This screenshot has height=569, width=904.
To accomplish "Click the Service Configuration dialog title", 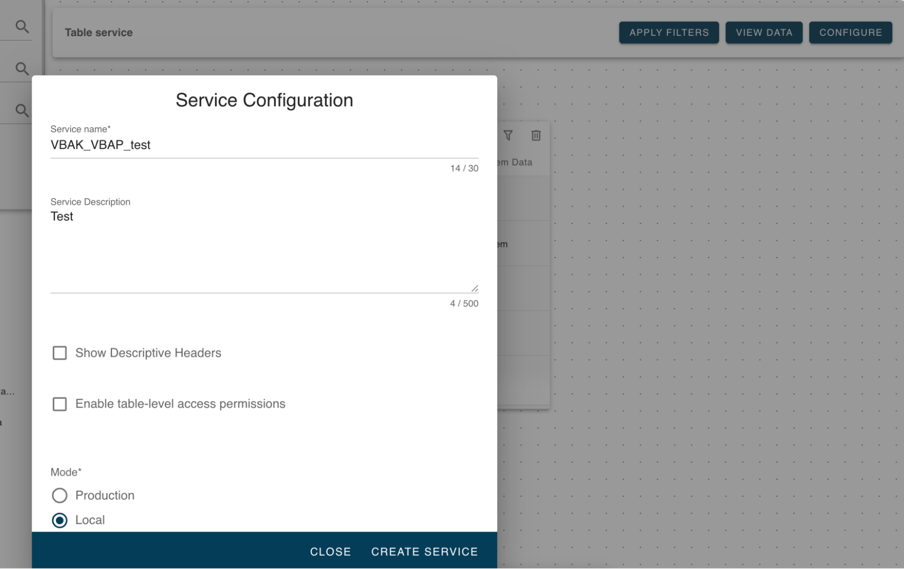I will (264, 100).
